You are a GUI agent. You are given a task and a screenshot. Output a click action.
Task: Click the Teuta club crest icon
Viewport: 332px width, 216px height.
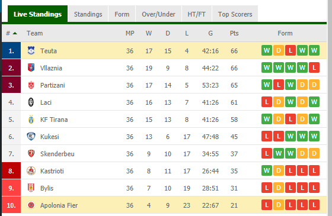tap(31, 51)
